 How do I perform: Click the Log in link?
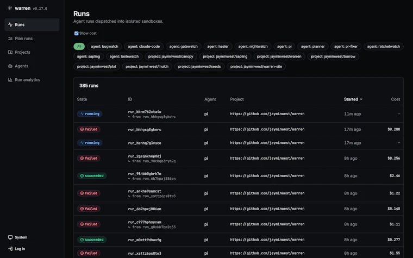pos(32,249)
